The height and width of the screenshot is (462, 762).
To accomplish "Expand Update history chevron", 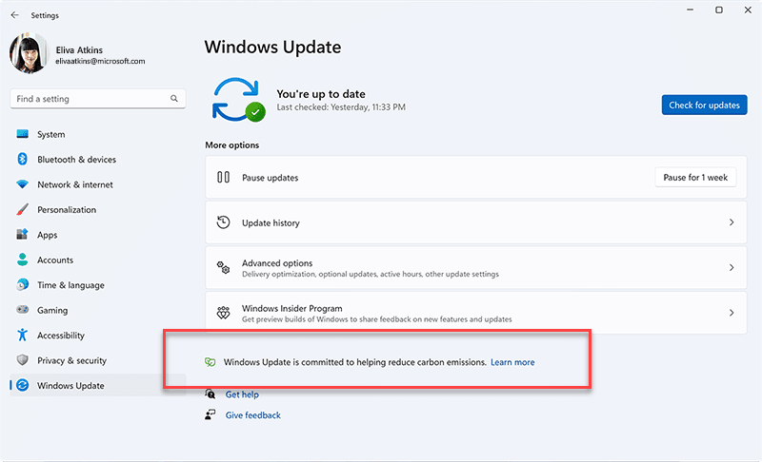I will click(x=732, y=222).
